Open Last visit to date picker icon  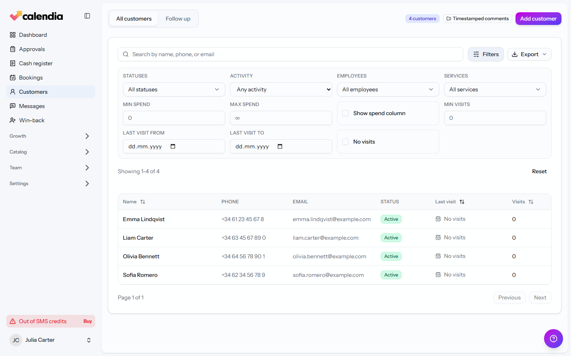tap(280, 146)
